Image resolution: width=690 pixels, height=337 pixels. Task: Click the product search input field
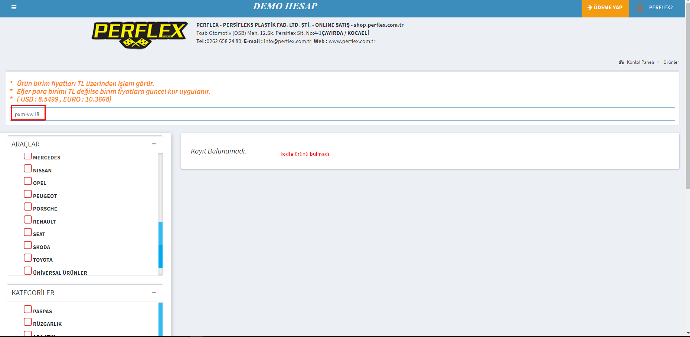341,114
